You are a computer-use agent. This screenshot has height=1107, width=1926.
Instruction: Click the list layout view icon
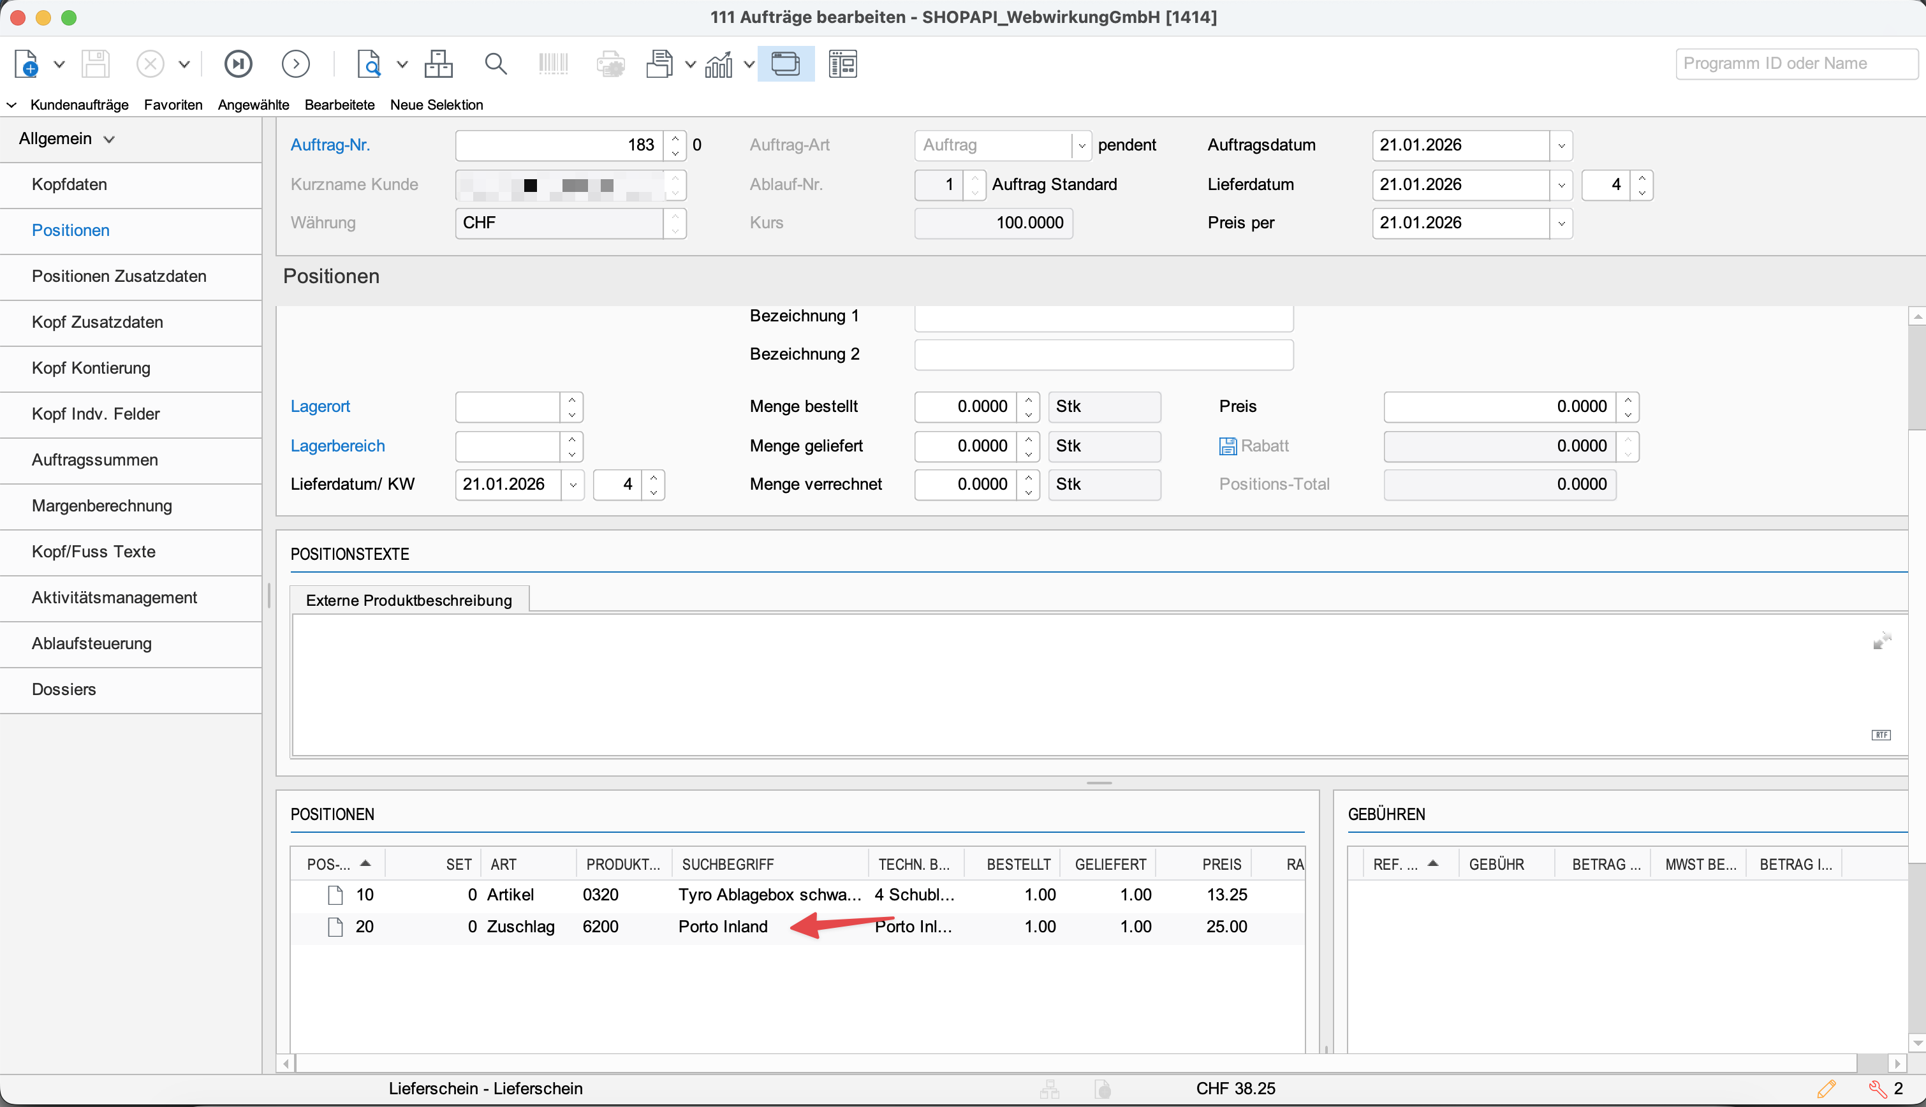point(842,64)
